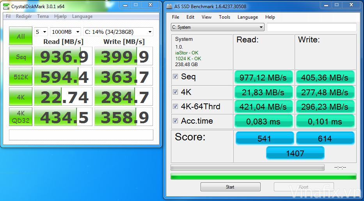This screenshot has width=364, height=201.
Task: Uncheck the Seq test checkbox
Action: [176, 77]
